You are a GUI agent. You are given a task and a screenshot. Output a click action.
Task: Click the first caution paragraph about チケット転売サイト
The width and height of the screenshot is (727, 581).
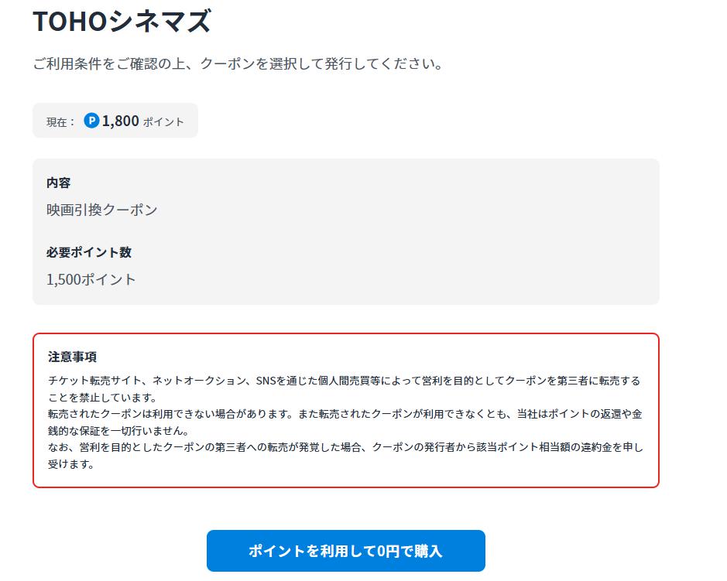[344, 389]
